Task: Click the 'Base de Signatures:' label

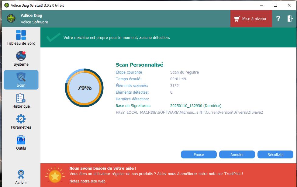Action: pyautogui.click(x=133, y=106)
